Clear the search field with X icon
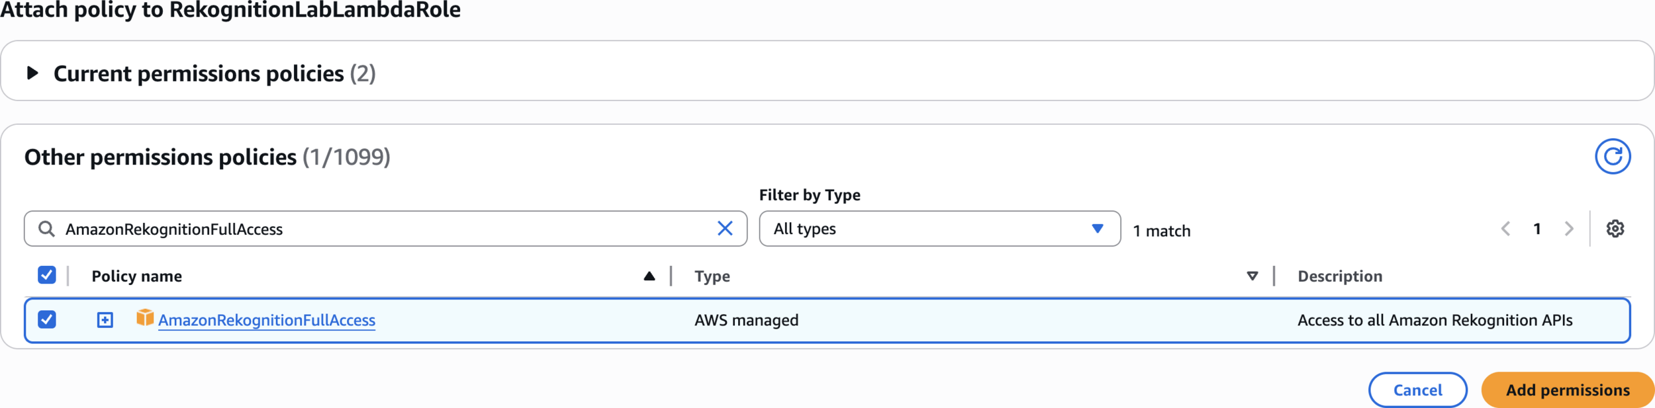This screenshot has height=408, width=1655. point(725,229)
